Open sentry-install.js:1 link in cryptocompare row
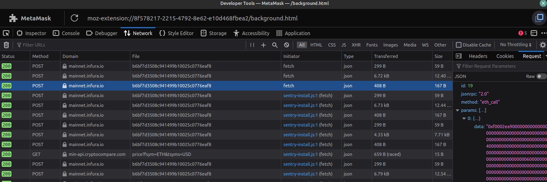Image resolution: width=547 pixels, height=182 pixels. (300, 154)
